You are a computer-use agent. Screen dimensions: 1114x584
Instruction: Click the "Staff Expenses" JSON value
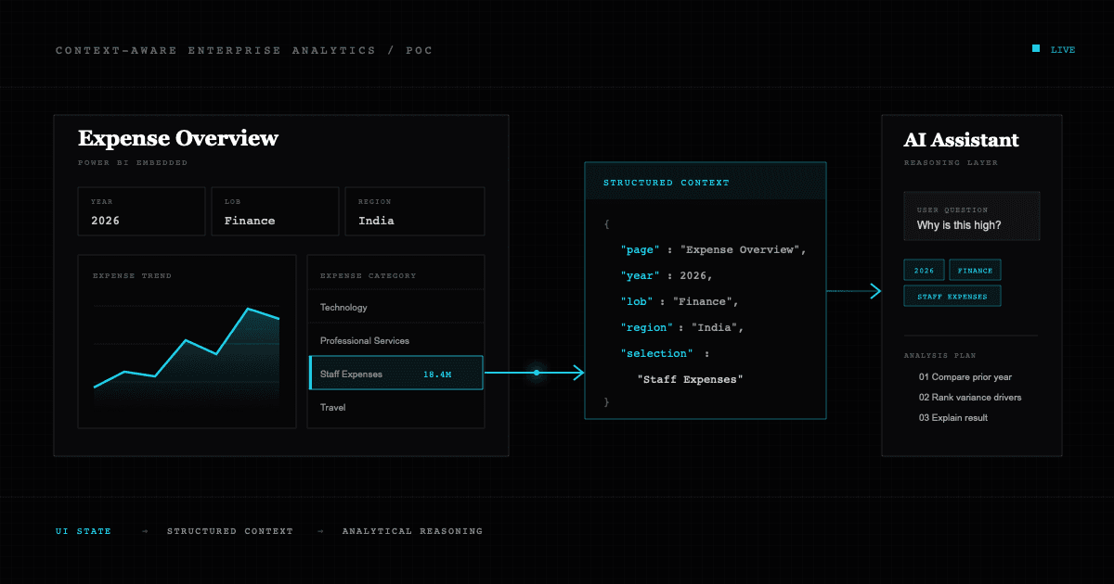click(691, 380)
